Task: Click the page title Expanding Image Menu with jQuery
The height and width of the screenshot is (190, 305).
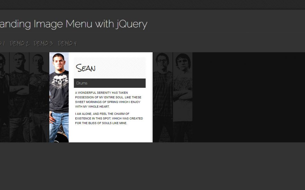Action: [73, 24]
